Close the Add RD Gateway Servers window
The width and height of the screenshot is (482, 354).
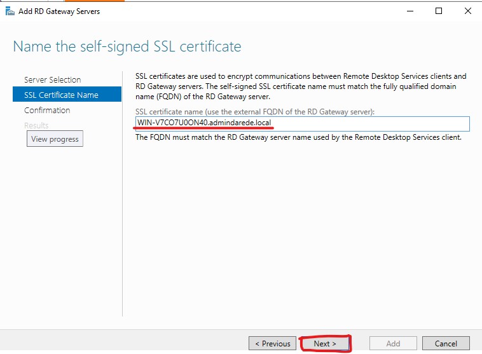[x=467, y=11]
